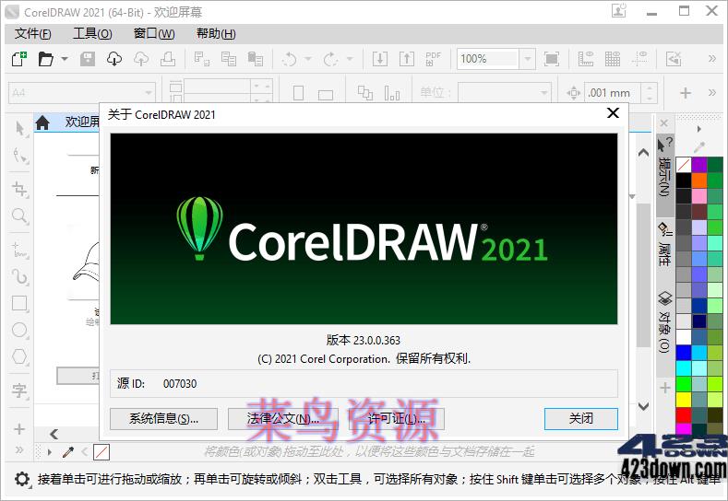Click the cloud upload icon
Screen dimensions: 728x501
(141, 59)
